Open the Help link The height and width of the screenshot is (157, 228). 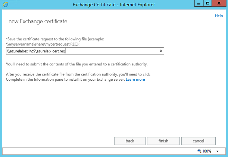pyautogui.click(x=219, y=16)
